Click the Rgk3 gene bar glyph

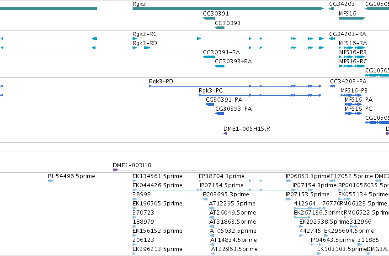(228, 9)
